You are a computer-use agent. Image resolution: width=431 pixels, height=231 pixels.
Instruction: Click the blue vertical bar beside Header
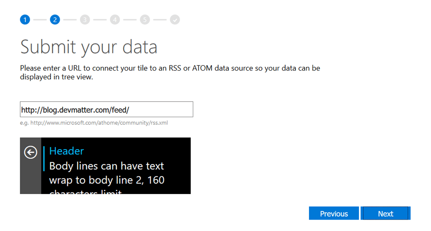click(x=44, y=159)
